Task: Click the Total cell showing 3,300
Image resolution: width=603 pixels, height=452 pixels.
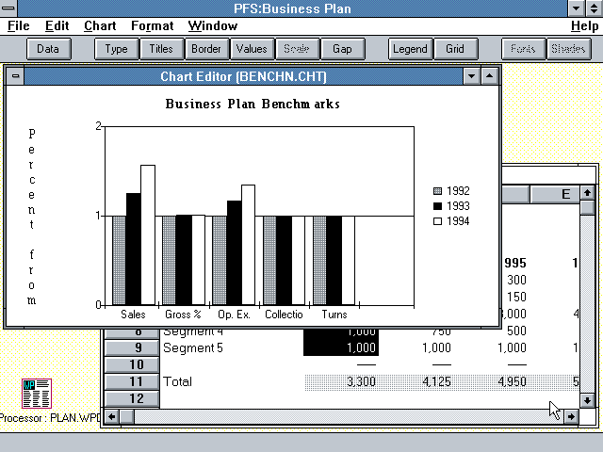Action: click(361, 381)
